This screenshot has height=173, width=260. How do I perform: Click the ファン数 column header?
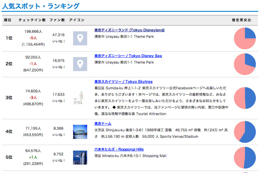tap(57, 20)
